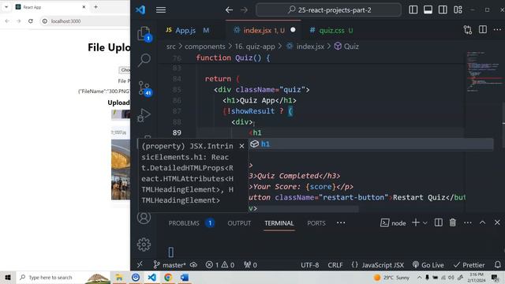Change file encoding UTF-8
Viewport: 505px width, 284px height.
pos(310,265)
